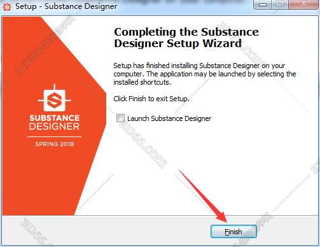
Task: Close the Setup window
Action: point(303,4)
